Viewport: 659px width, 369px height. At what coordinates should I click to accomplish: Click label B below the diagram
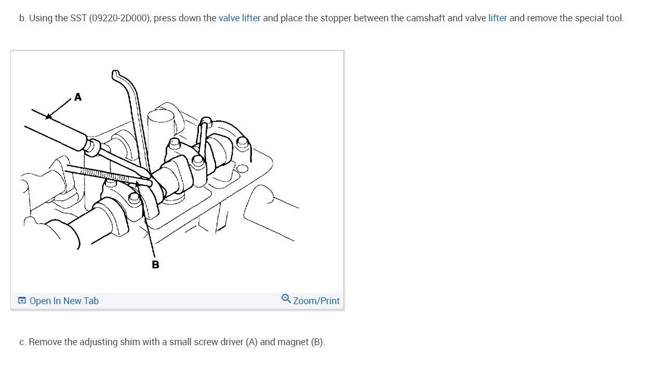(155, 265)
